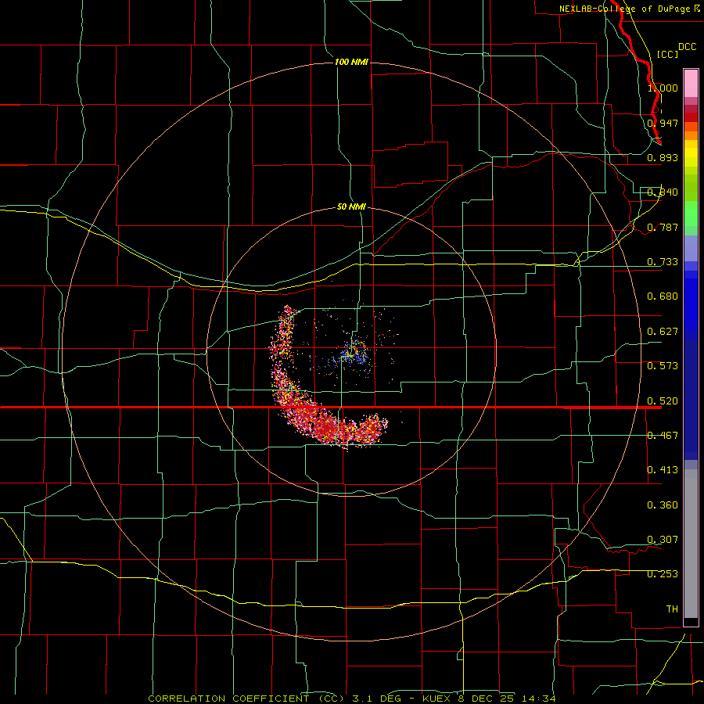Image resolution: width=704 pixels, height=704 pixels.
Task: Select the 0.627 legend value
Action: (x=663, y=332)
